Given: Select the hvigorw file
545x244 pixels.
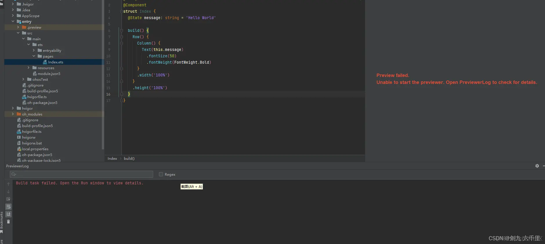Looking at the screenshot, I should pos(29,137).
